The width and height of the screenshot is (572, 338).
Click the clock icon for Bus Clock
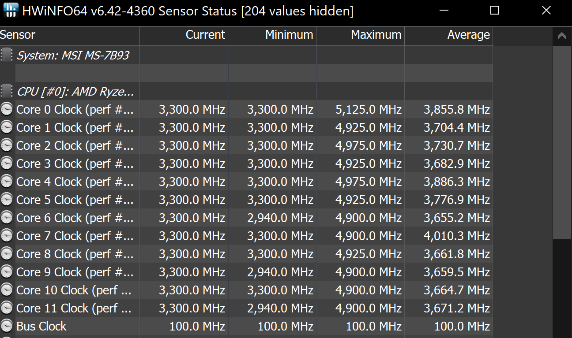click(x=7, y=326)
